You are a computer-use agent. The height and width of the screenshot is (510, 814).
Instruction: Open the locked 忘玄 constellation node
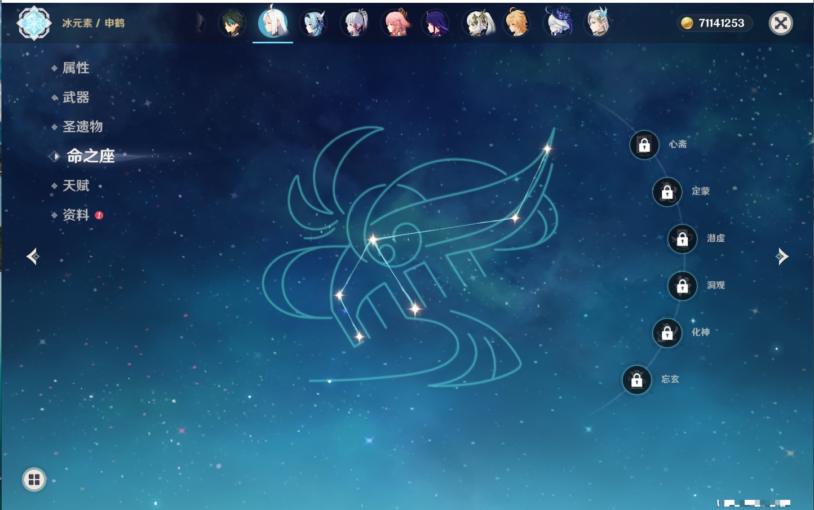click(x=637, y=380)
